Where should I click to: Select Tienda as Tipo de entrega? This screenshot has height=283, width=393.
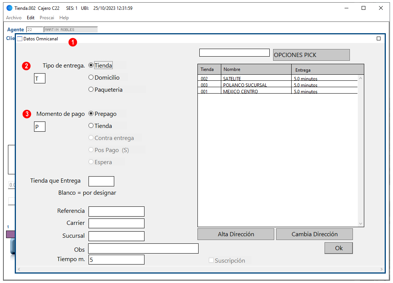pyautogui.click(x=101, y=66)
